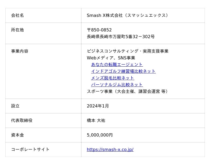Click the 5,000,000円 capital amount
Viewport: 215px width, 165px height.
100,135
